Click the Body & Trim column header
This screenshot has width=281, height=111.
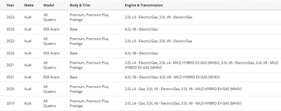point(80,5)
